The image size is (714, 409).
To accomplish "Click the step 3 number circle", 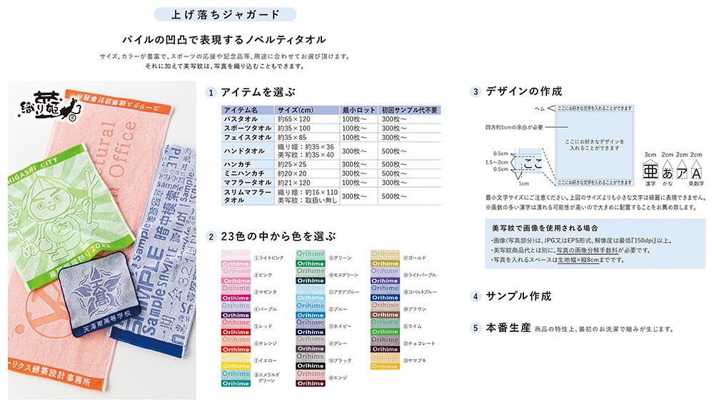I will pos(476,92).
